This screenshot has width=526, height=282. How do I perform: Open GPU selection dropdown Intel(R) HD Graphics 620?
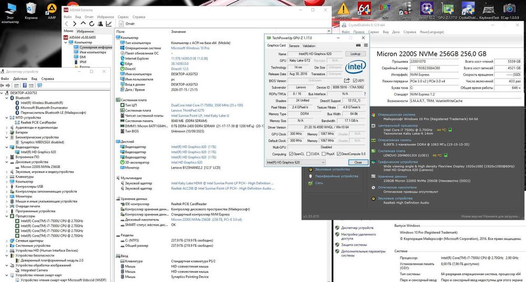296,162
